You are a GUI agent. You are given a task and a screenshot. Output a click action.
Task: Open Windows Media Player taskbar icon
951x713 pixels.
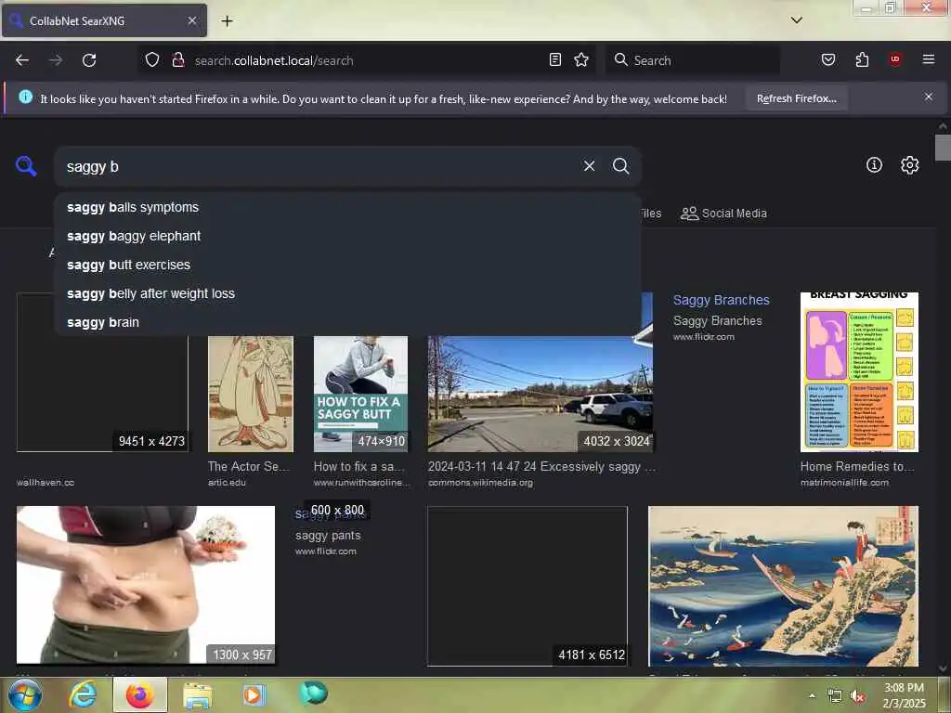click(x=254, y=694)
